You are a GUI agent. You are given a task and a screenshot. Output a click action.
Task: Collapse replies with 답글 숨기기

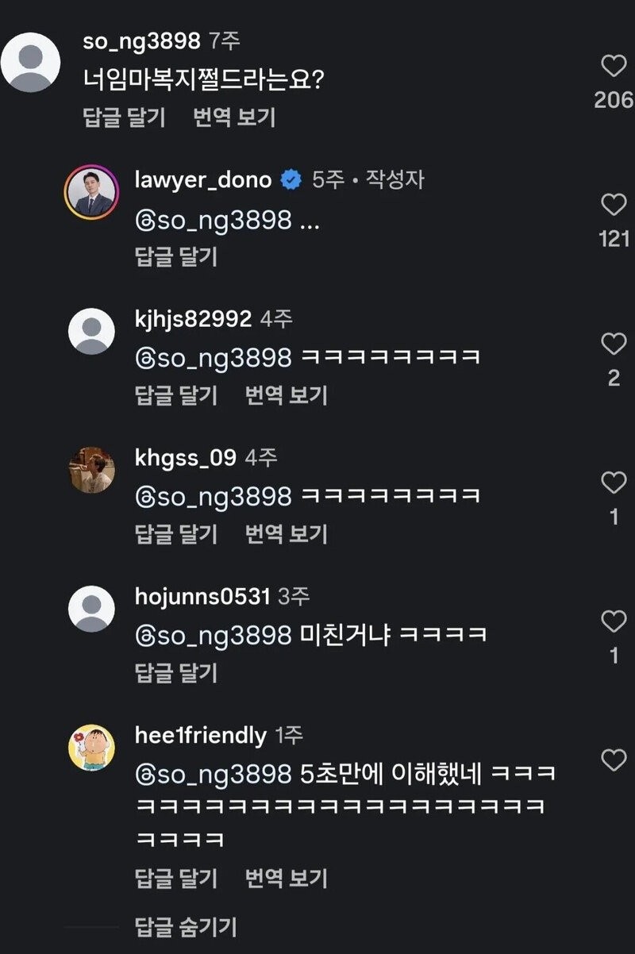186,926
